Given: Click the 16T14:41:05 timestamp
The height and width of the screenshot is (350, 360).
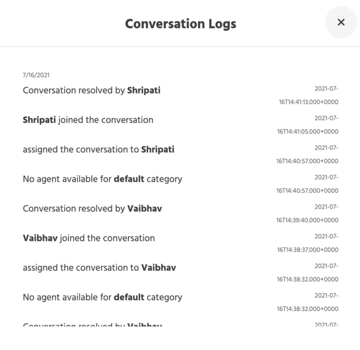Looking at the screenshot, I should point(308,131).
